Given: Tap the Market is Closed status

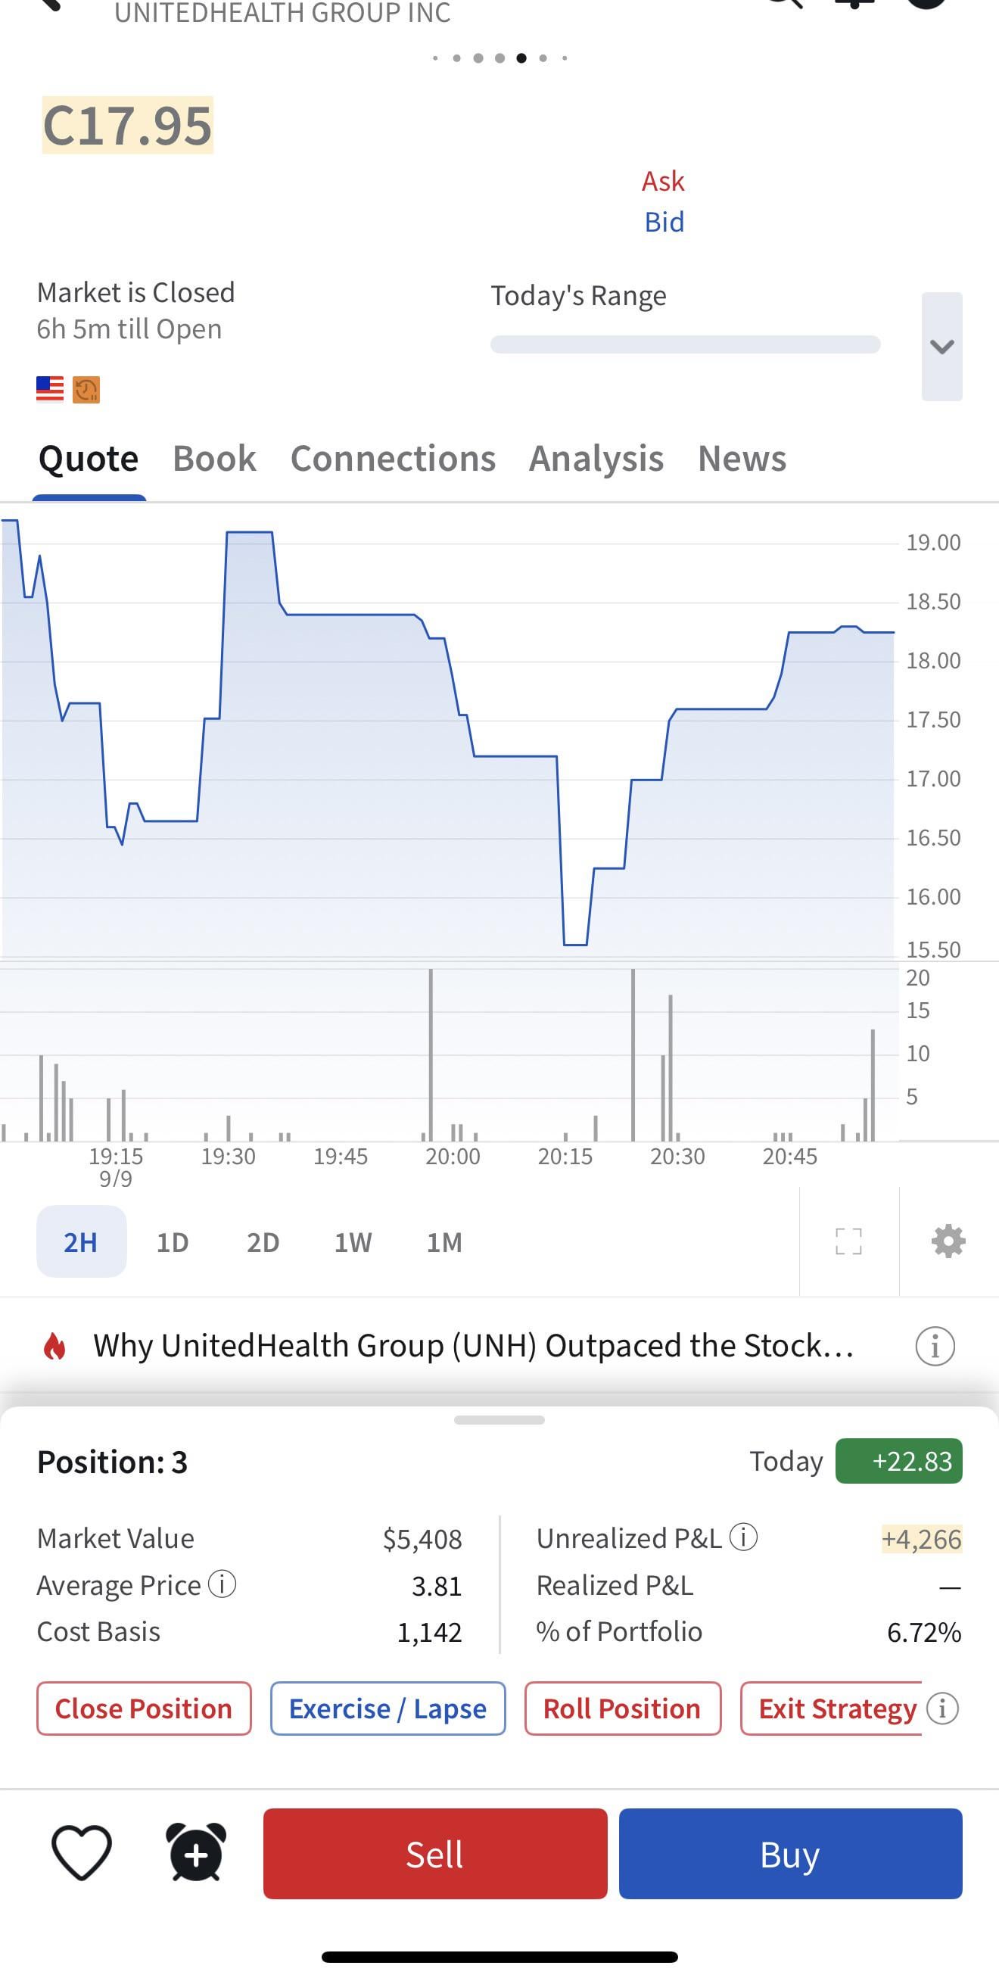Looking at the screenshot, I should coord(136,292).
